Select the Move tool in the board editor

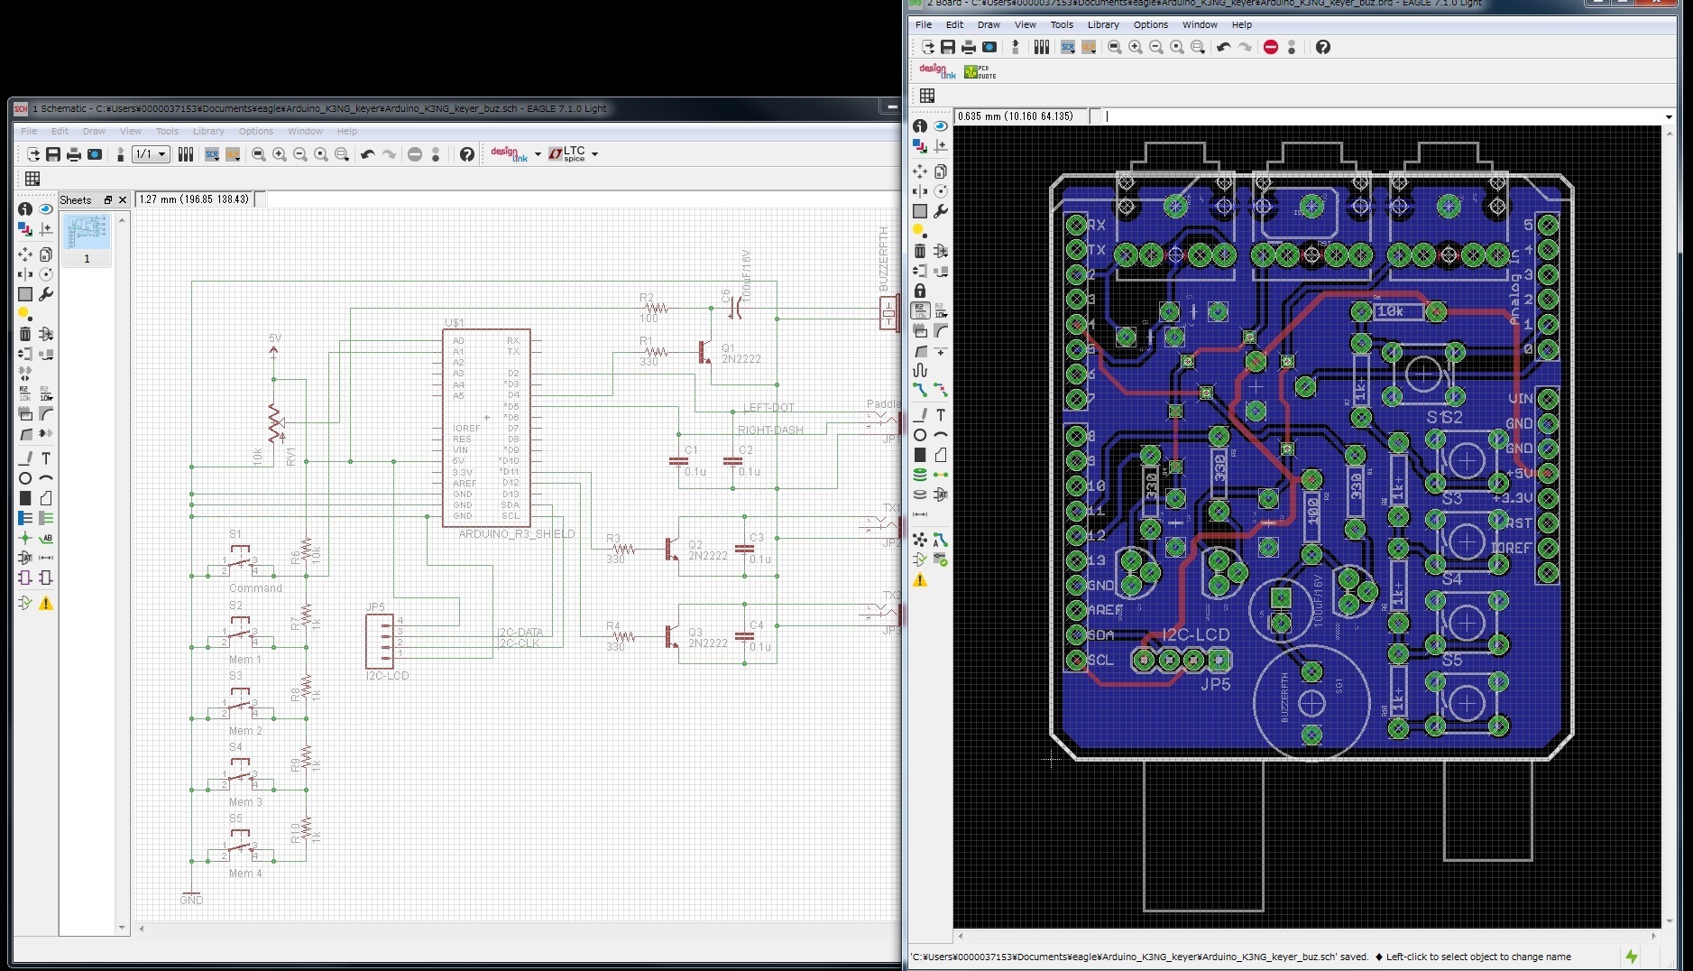(x=919, y=171)
